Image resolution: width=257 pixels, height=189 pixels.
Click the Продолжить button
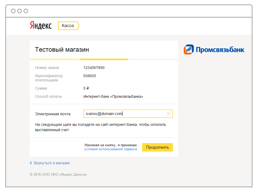(x=157, y=147)
